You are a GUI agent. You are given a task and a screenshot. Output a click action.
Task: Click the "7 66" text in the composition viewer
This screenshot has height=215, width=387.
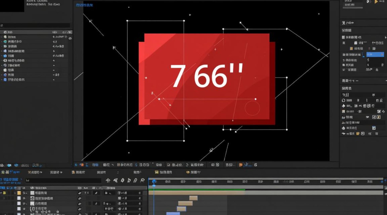click(x=207, y=76)
